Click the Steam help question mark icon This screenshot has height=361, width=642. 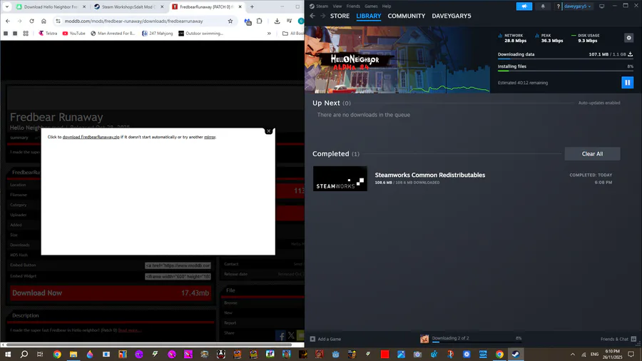click(558, 6)
